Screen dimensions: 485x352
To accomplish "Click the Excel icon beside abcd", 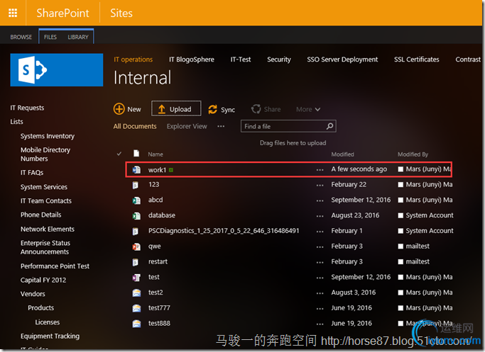I will coord(136,200).
